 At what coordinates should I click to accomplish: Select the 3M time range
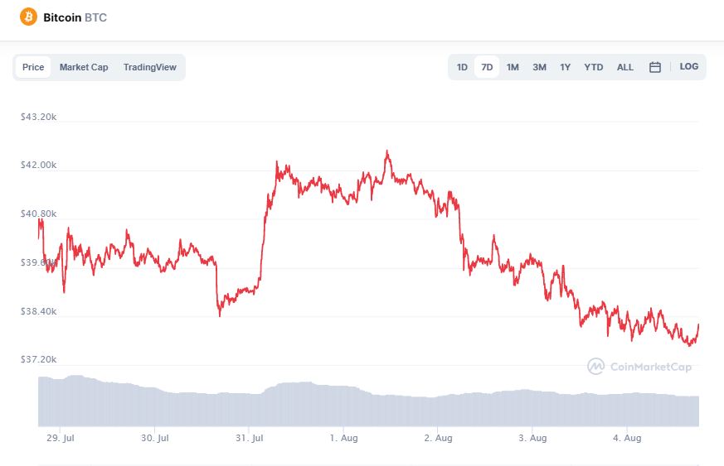539,67
